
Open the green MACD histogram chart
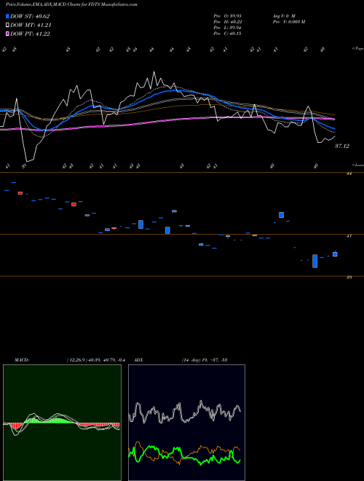[62, 423]
